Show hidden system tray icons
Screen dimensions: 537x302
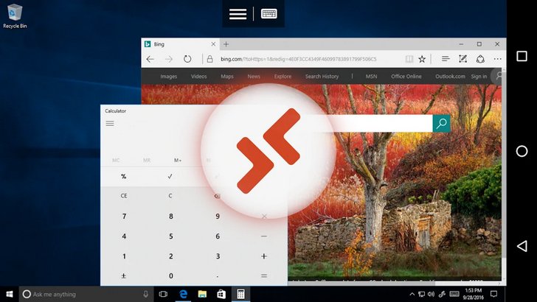412,294
